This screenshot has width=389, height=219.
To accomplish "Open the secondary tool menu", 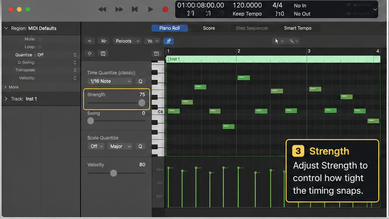I will [x=293, y=41].
